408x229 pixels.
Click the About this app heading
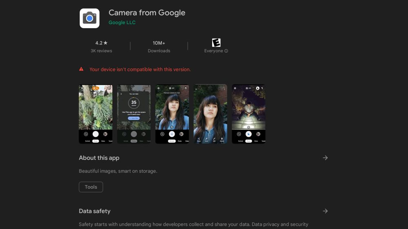pyautogui.click(x=99, y=158)
